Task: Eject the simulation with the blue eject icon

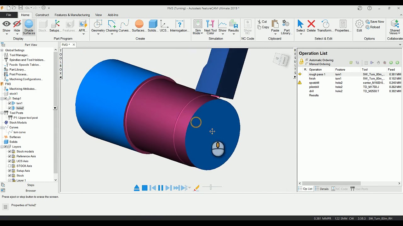Action: pos(137,188)
